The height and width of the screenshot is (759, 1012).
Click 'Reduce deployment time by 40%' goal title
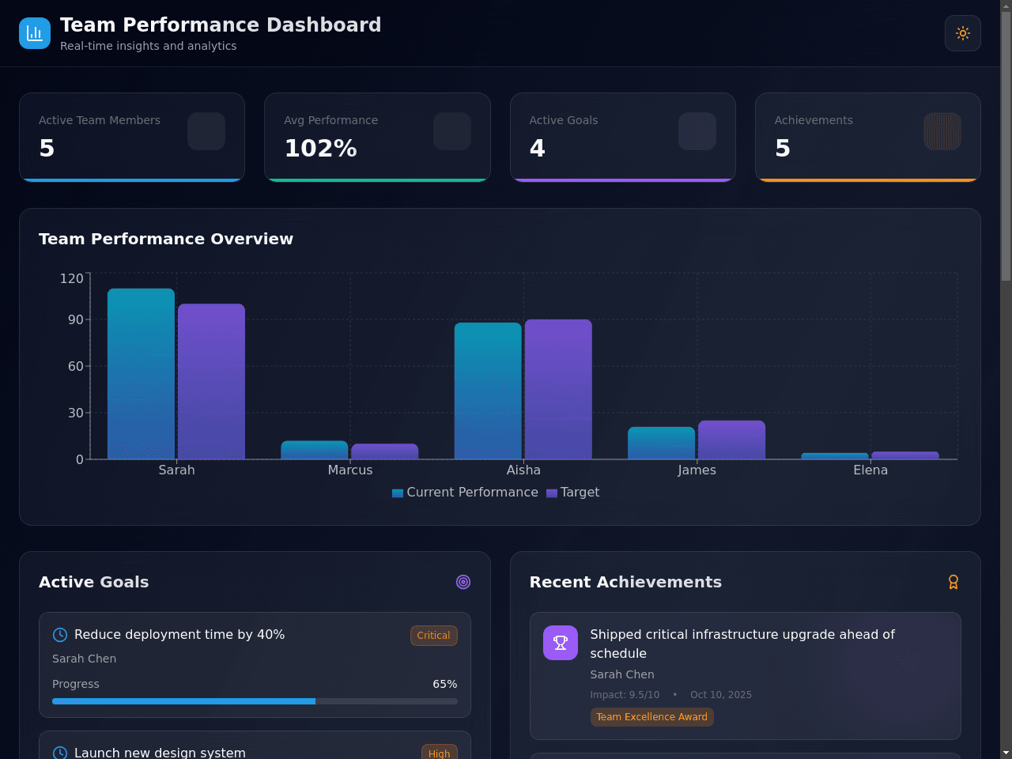tap(179, 635)
